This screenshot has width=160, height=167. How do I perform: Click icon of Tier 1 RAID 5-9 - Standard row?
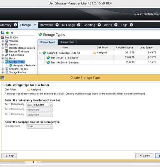coord(48,62)
